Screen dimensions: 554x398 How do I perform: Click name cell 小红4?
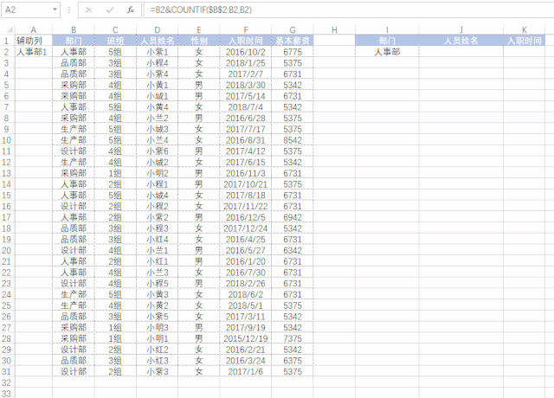(158, 240)
